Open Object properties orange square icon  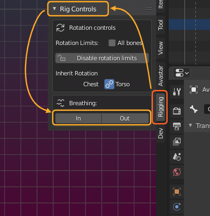pyautogui.click(x=177, y=192)
